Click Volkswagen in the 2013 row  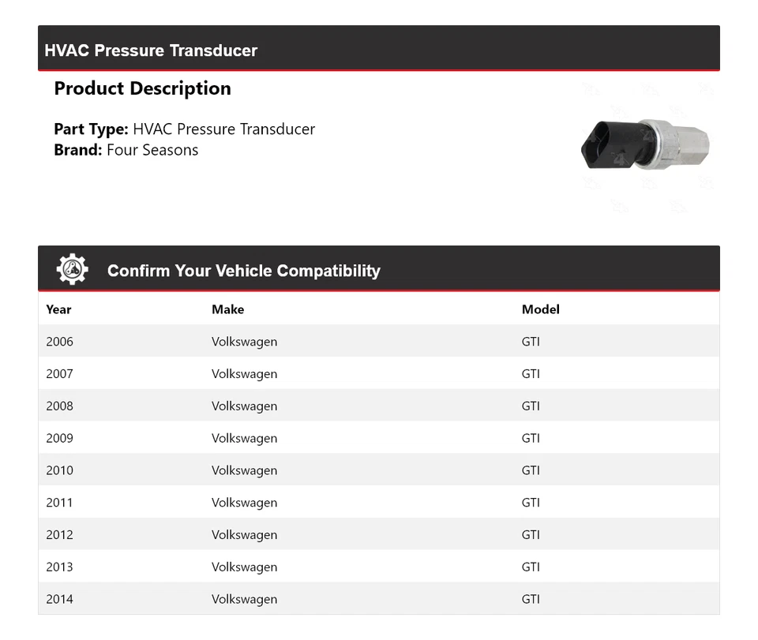(244, 567)
